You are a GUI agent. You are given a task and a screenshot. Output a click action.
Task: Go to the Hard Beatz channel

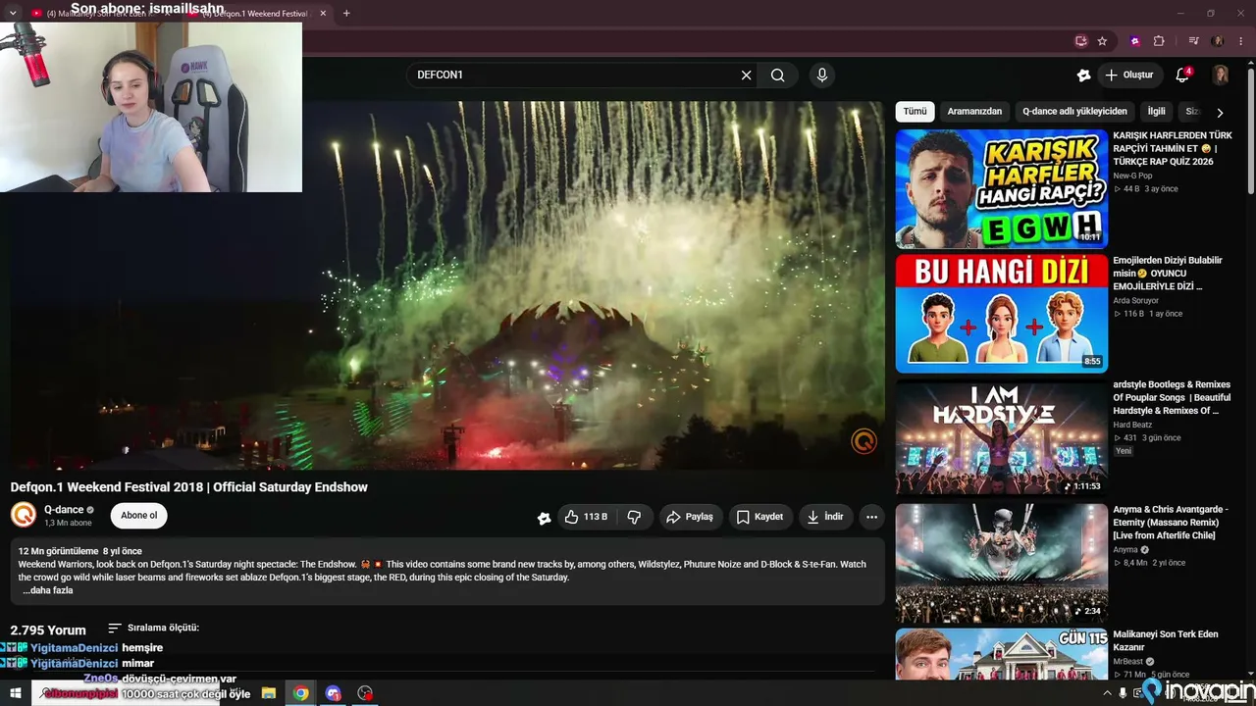(x=1132, y=425)
